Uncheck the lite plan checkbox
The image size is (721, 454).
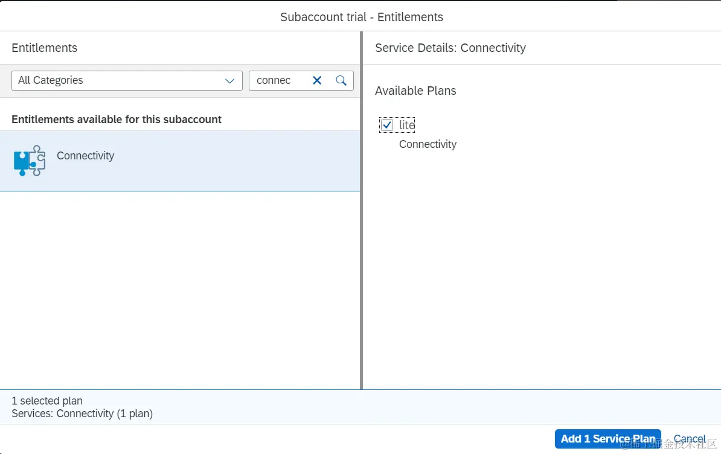(387, 125)
